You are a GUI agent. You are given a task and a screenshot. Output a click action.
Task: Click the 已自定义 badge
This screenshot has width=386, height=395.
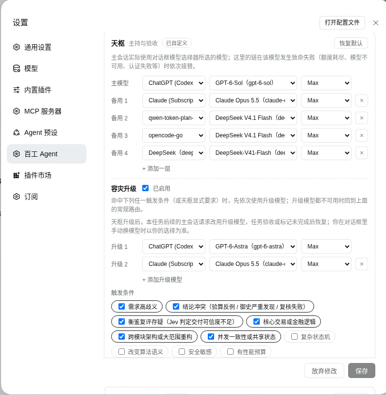pos(177,43)
